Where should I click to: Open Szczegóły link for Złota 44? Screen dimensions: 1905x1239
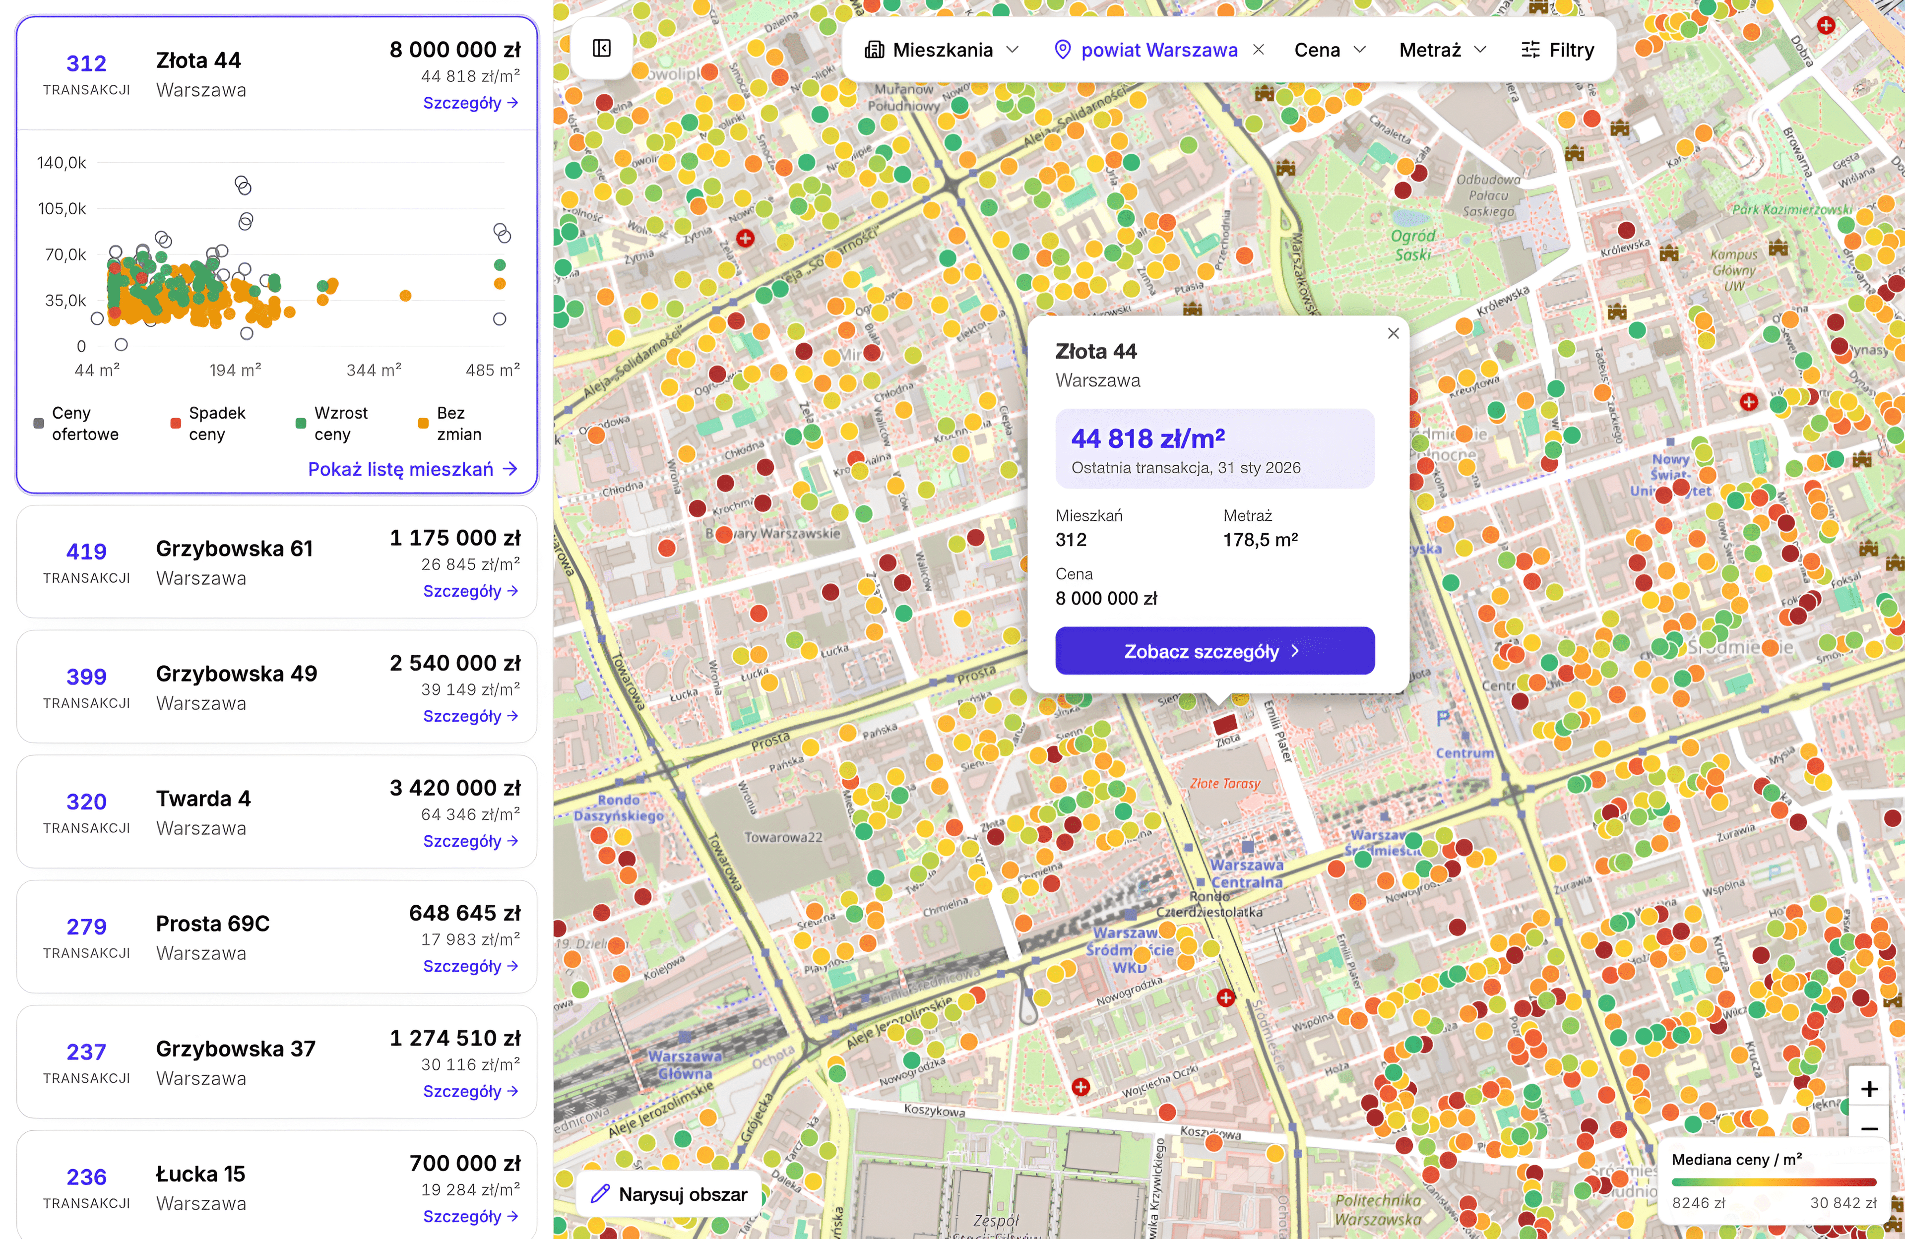pyautogui.click(x=471, y=103)
